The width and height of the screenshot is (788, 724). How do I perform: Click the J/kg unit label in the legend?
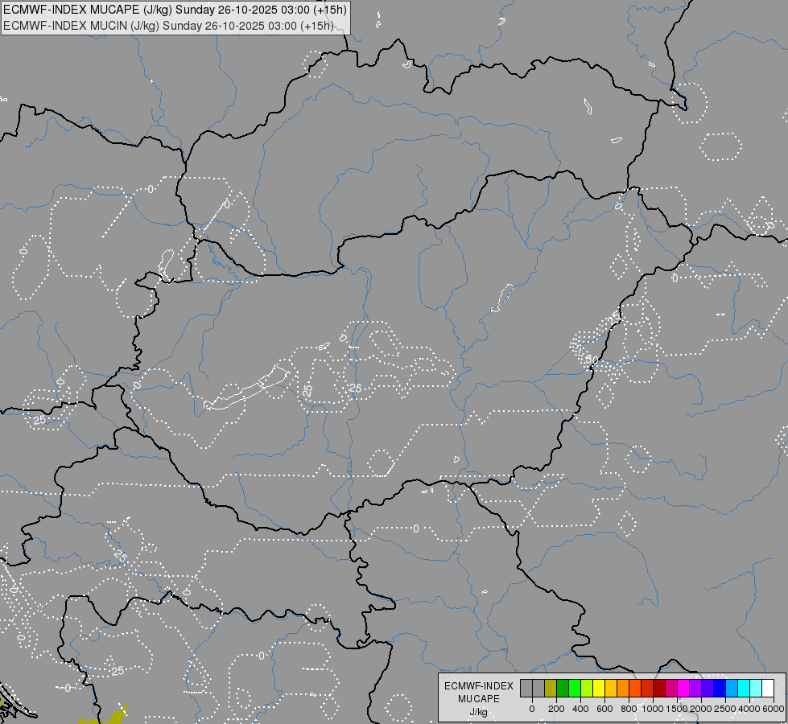click(478, 712)
